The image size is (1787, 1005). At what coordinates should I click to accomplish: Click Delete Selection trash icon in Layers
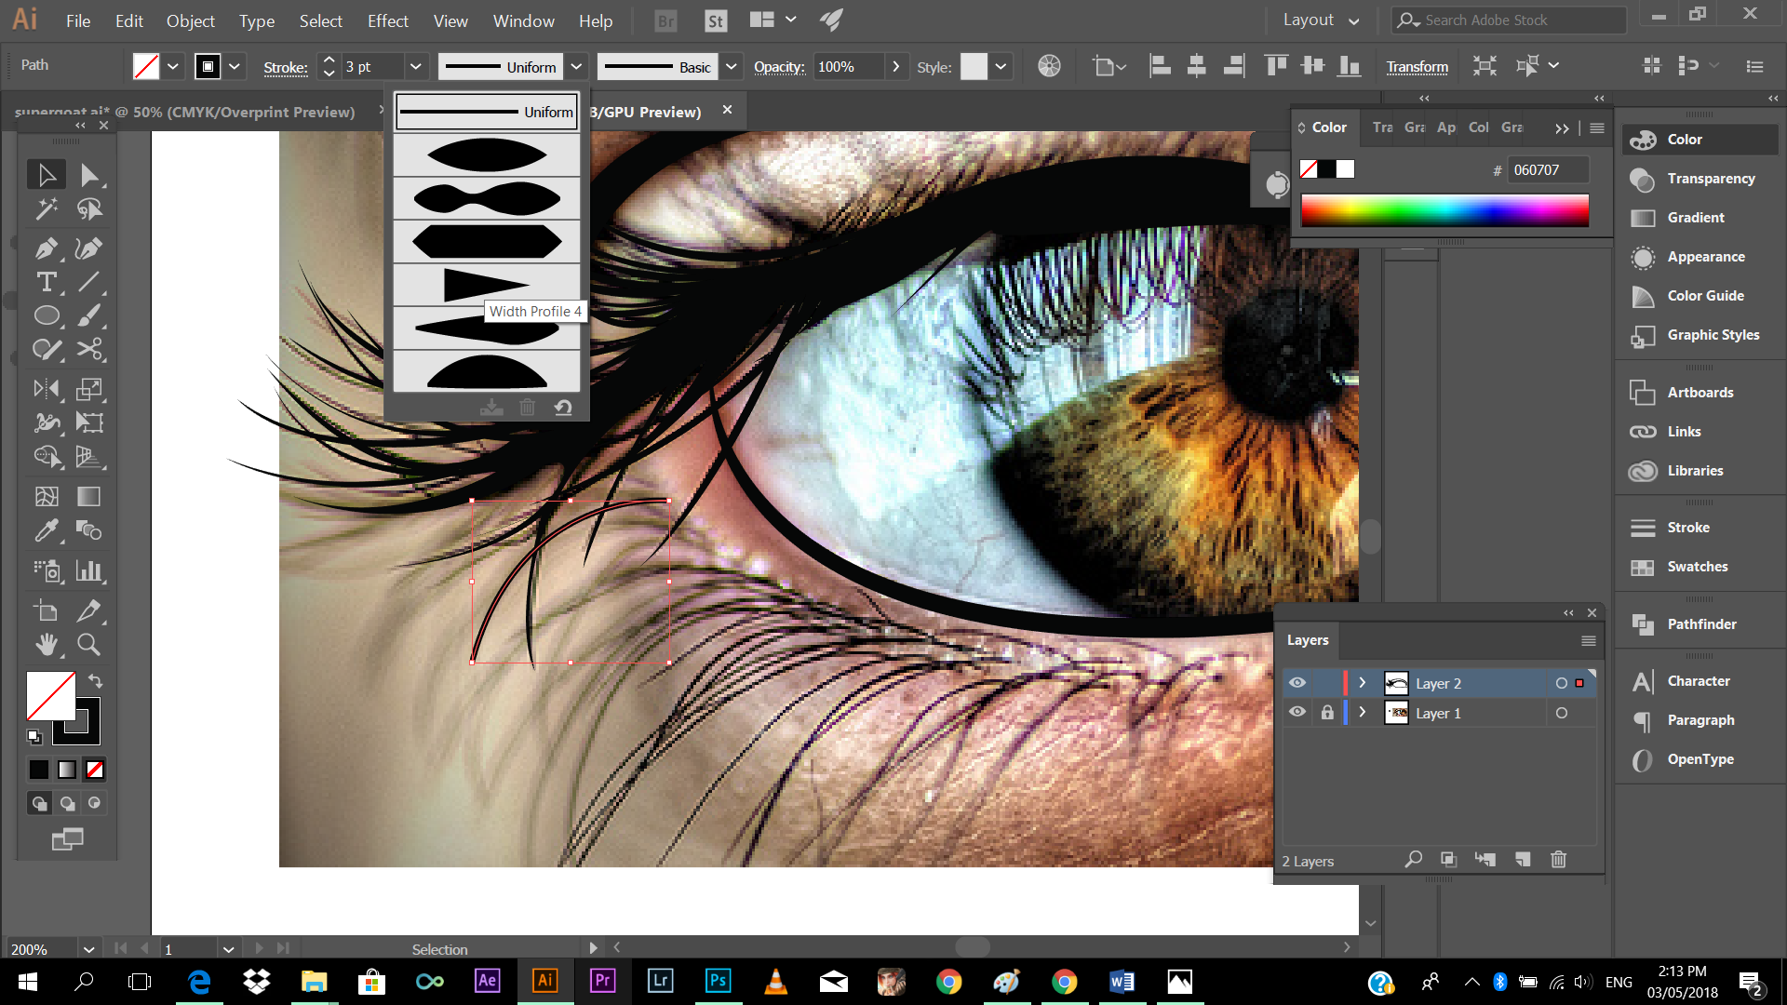coord(1559,860)
